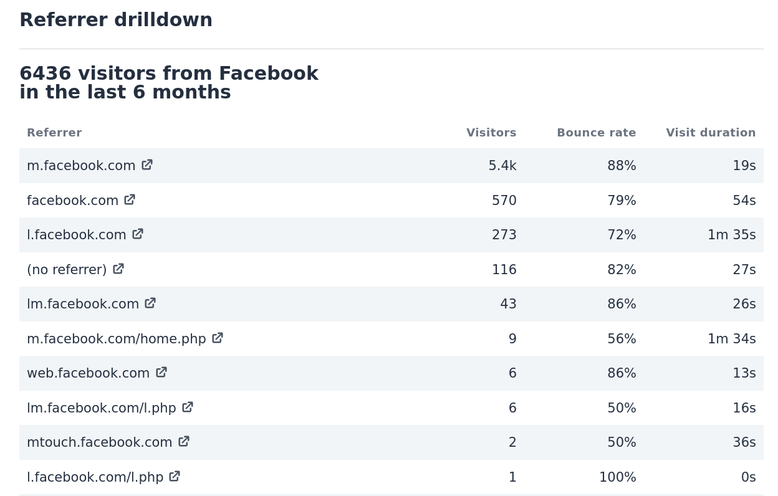Click the Bounce rate column header

pyautogui.click(x=596, y=132)
